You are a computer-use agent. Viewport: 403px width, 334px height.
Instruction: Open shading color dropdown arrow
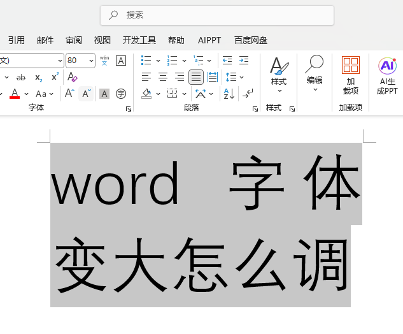(x=158, y=94)
